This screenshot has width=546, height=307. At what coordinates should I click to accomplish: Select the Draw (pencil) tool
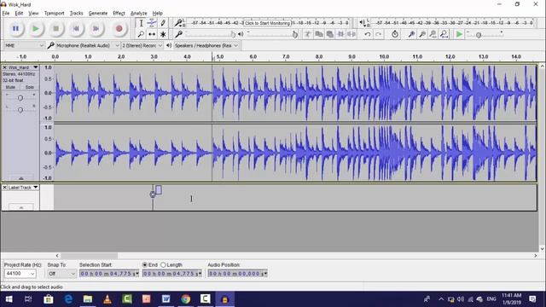click(x=163, y=23)
